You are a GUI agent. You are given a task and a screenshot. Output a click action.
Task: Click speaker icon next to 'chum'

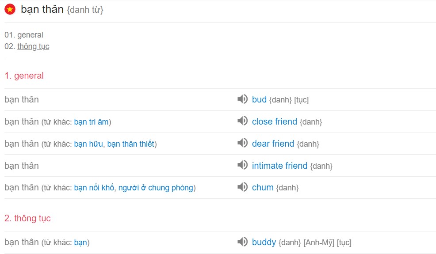[x=242, y=187]
